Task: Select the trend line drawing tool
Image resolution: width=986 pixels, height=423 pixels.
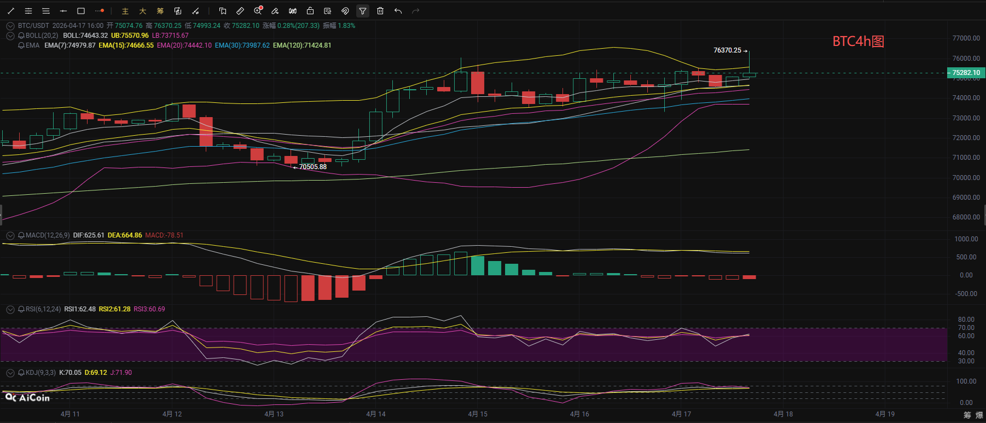Action: [11, 11]
